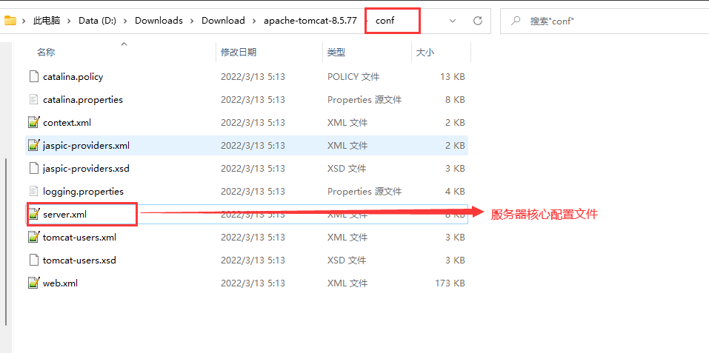The width and height of the screenshot is (709, 353).
Task: Click the tomcat-users.xml file icon
Action: click(34, 237)
